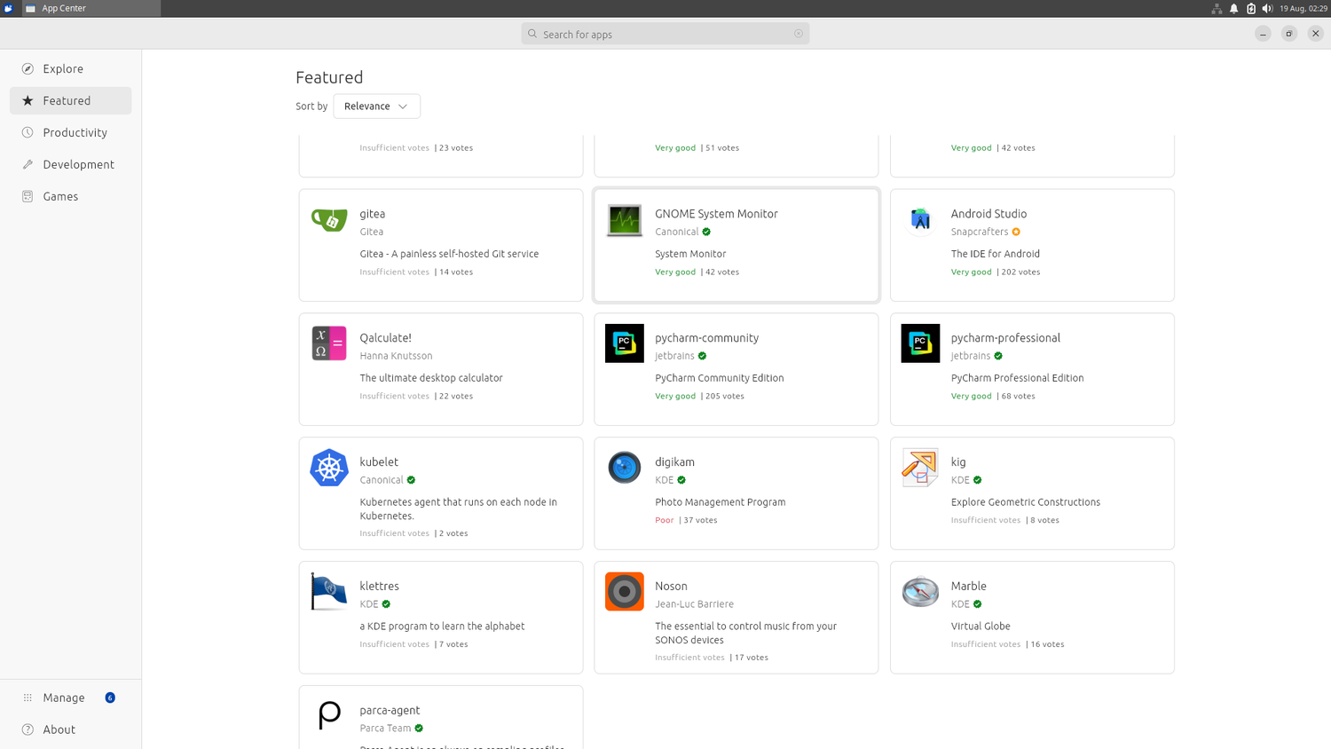Click the Noson speaker icon

coord(625,592)
